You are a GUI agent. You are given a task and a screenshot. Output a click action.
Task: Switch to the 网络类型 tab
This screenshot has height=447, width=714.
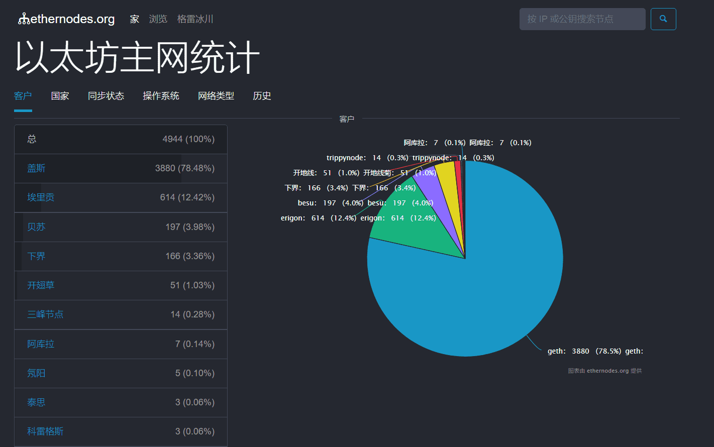pyautogui.click(x=216, y=95)
